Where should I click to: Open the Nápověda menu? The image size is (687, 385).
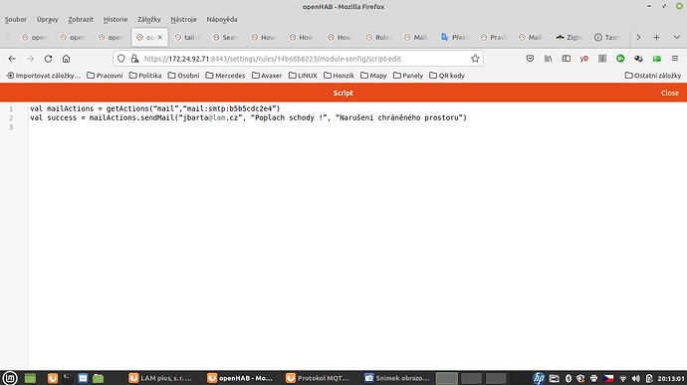coord(222,19)
